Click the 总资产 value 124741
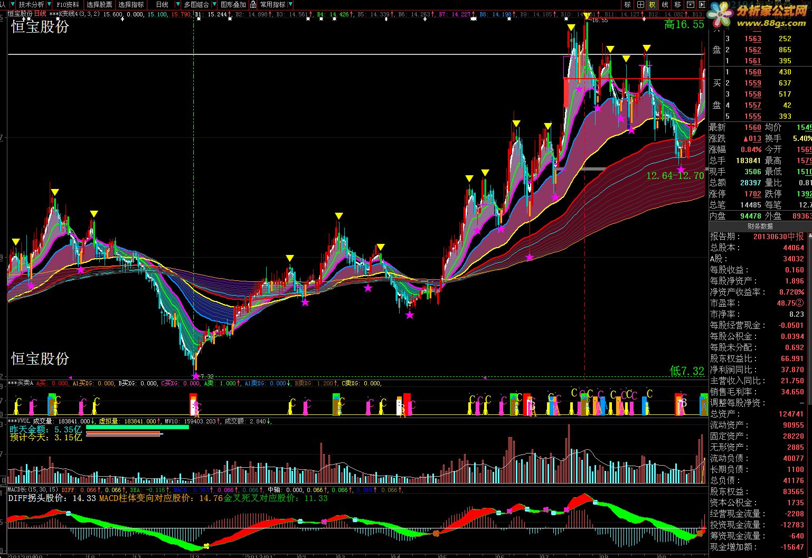 [x=791, y=414]
